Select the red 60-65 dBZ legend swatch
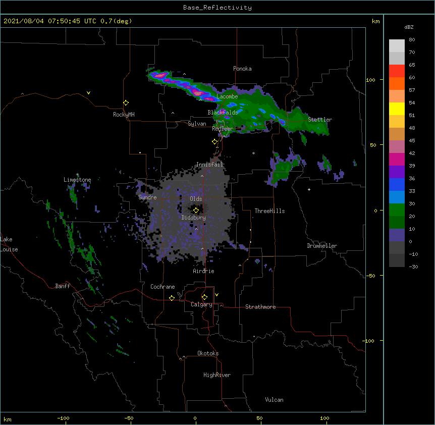Screen dimensions: 435x425 pyautogui.click(x=397, y=71)
